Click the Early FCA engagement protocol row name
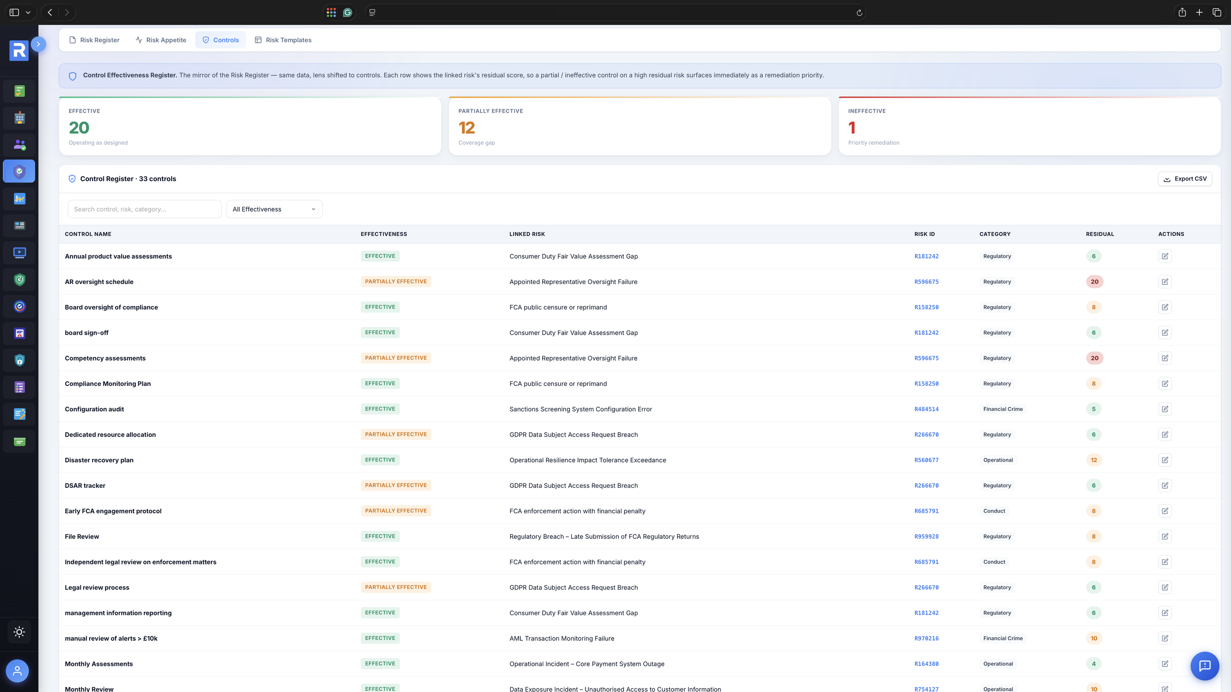Image resolution: width=1231 pixels, height=692 pixels. click(113, 511)
